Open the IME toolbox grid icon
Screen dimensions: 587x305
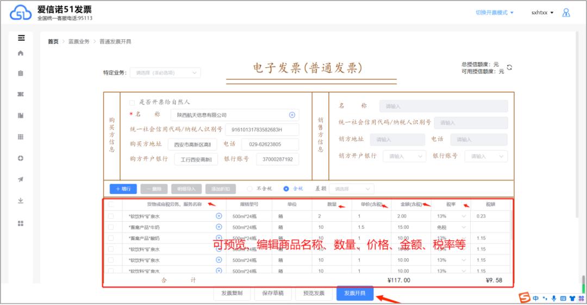(x=581, y=298)
